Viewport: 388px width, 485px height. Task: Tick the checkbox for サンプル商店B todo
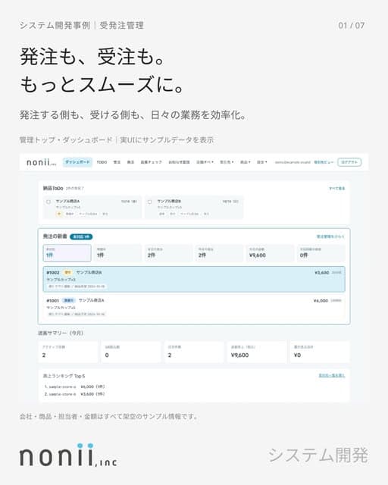pos(150,202)
